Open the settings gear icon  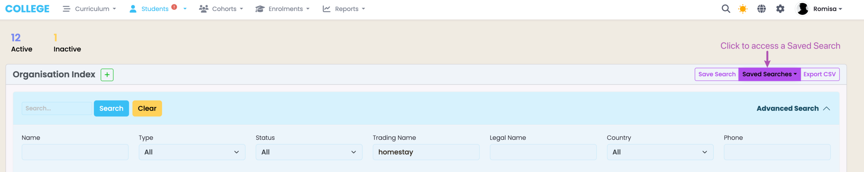[x=780, y=9]
